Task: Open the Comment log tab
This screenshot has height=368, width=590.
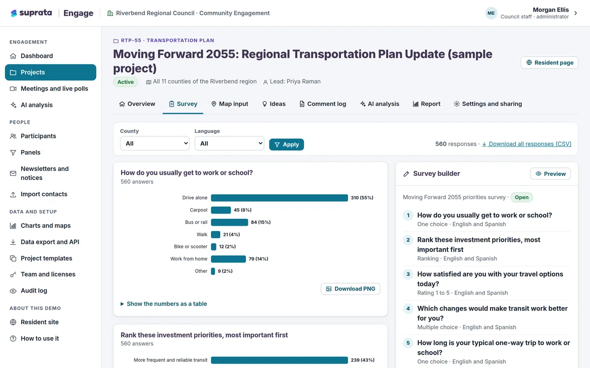Action: pos(323,104)
